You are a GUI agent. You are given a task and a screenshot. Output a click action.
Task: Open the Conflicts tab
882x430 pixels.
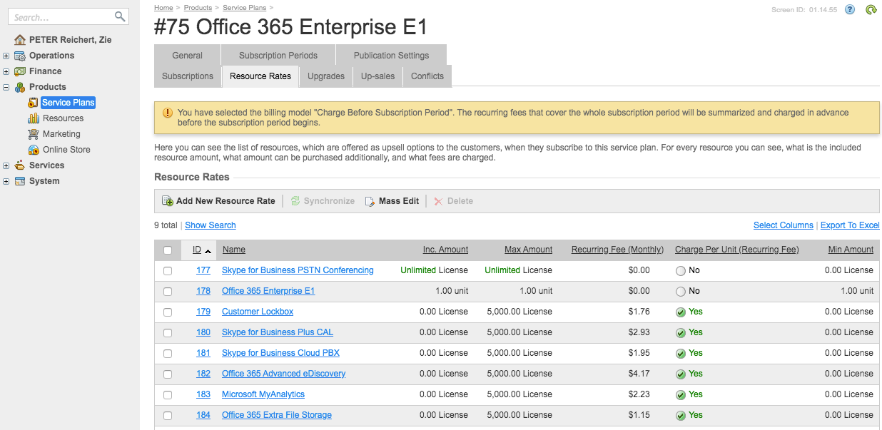pyautogui.click(x=427, y=76)
